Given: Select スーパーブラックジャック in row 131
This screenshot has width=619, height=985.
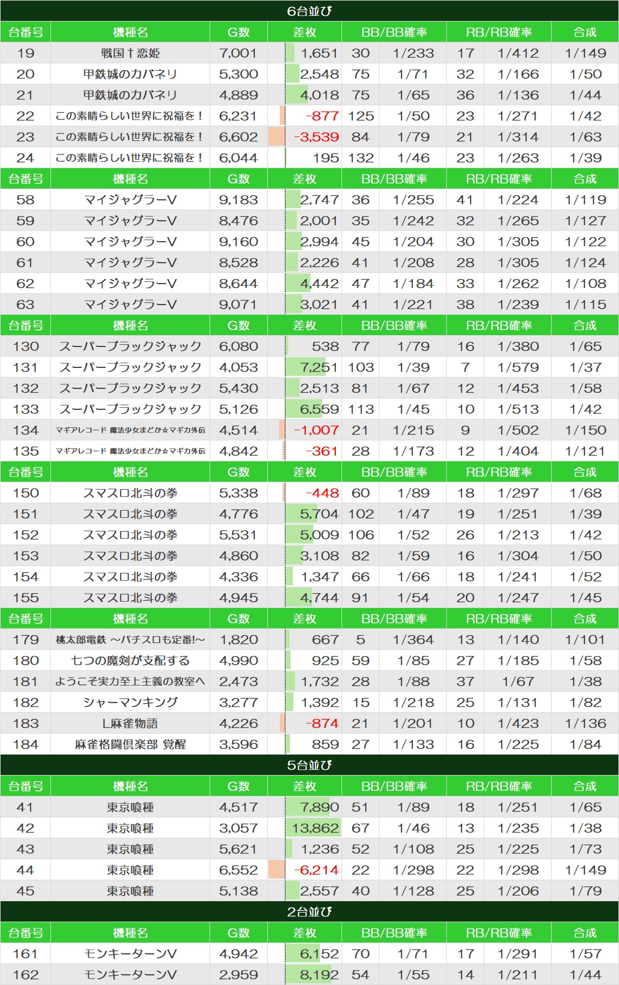Looking at the screenshot, I should [x=130, y=367].
